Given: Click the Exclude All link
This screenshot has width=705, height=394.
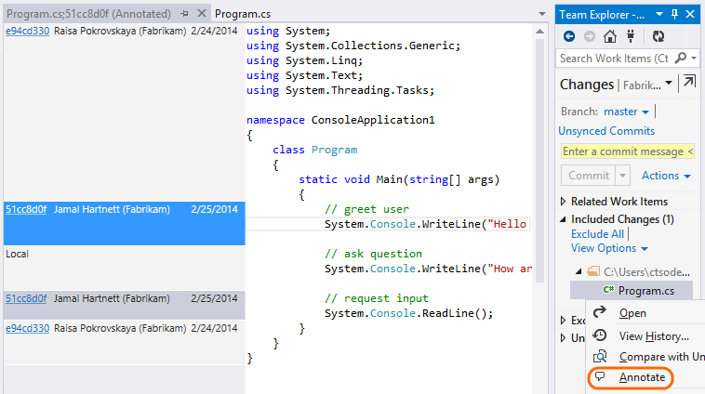Looking at the screenshot, I should (x=597, y=233).
